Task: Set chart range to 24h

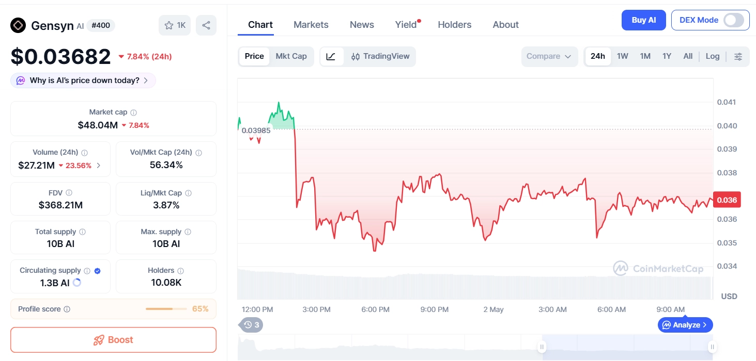Action: point(598,56)
